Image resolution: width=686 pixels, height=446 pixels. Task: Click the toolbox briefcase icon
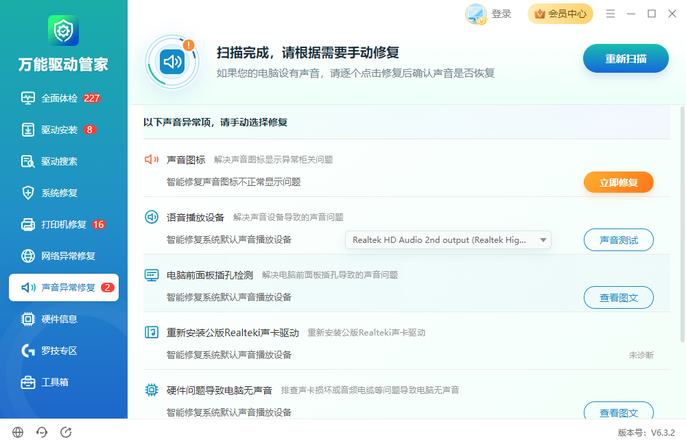click(28, 382)
